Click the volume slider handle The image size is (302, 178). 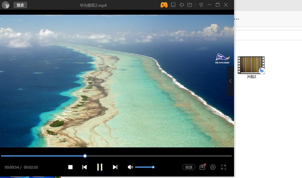click(153, 167)
